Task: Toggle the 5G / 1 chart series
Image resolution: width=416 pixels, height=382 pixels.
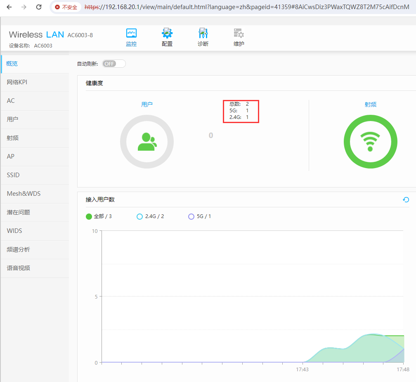Action: pyautogui.click(x=199, y=217)
